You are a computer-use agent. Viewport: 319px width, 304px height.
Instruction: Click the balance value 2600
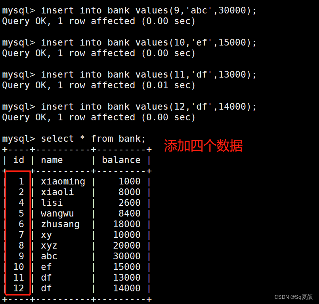coord(130,203)
